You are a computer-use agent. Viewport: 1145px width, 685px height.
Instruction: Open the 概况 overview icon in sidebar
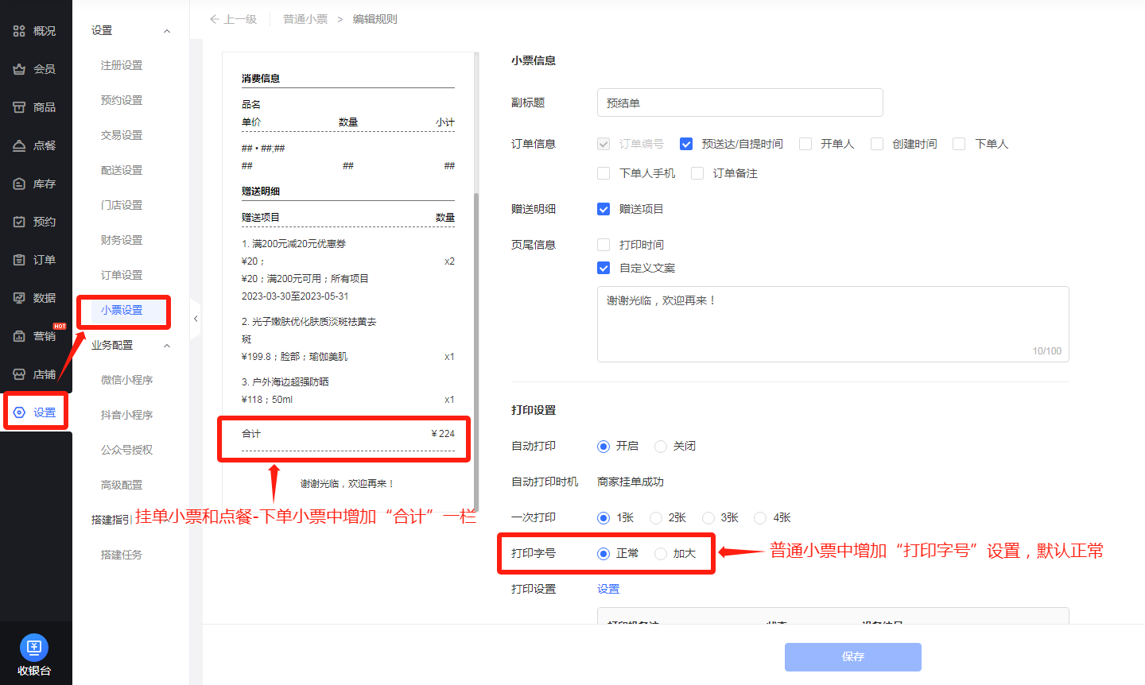tap(19, 31)
